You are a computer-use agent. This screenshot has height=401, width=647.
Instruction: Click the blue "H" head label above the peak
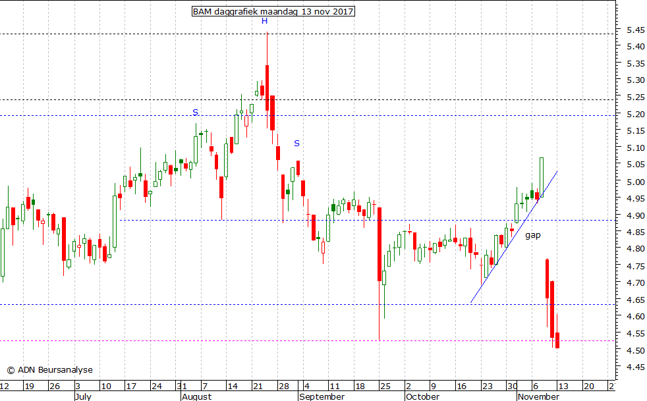[264, 21]
